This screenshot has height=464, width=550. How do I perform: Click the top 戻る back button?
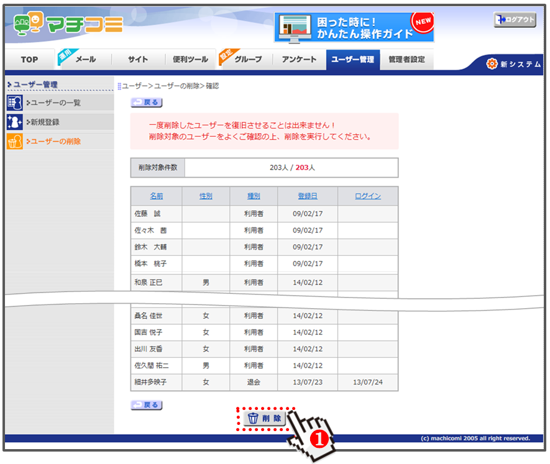(x=146, y=102)
